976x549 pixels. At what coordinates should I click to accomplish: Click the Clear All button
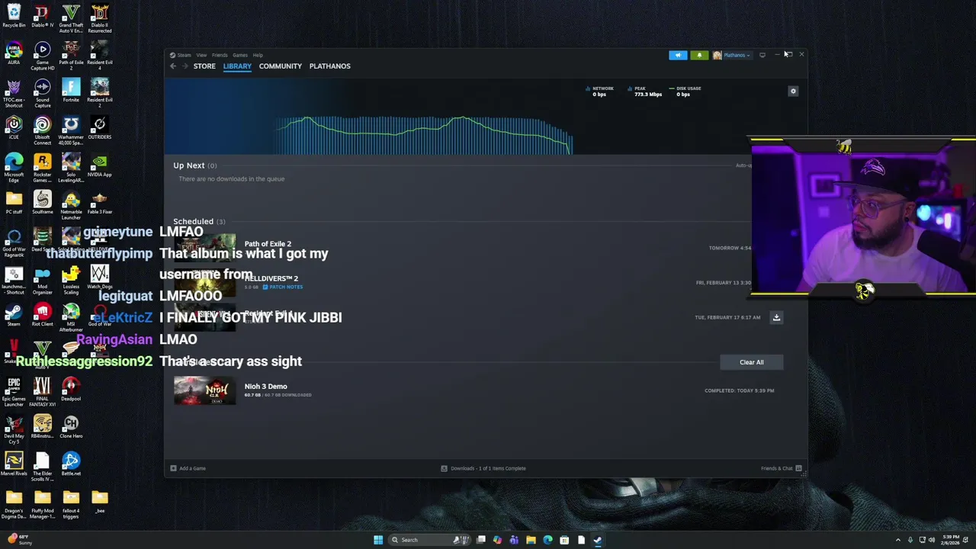pyautogui.click(x=751, y=362)
